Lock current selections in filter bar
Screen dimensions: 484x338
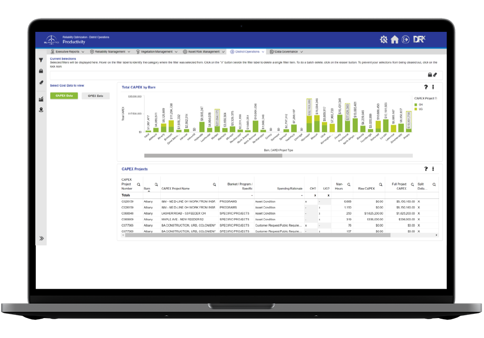[x=430, y=75]
